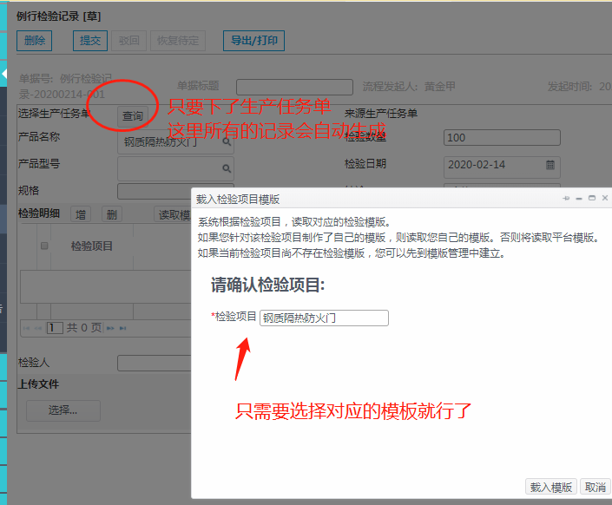This screenshot has height=505, width=612.
Task: Click the 导出/打印 button
Action: 254,41
